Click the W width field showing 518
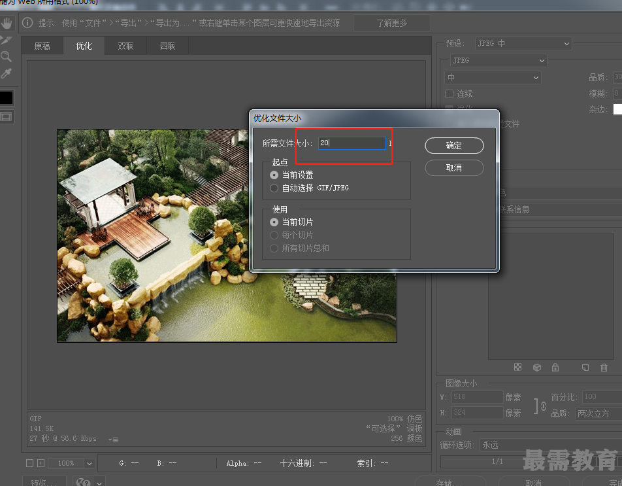Screen dimensions: 622x486 (477, 396)
